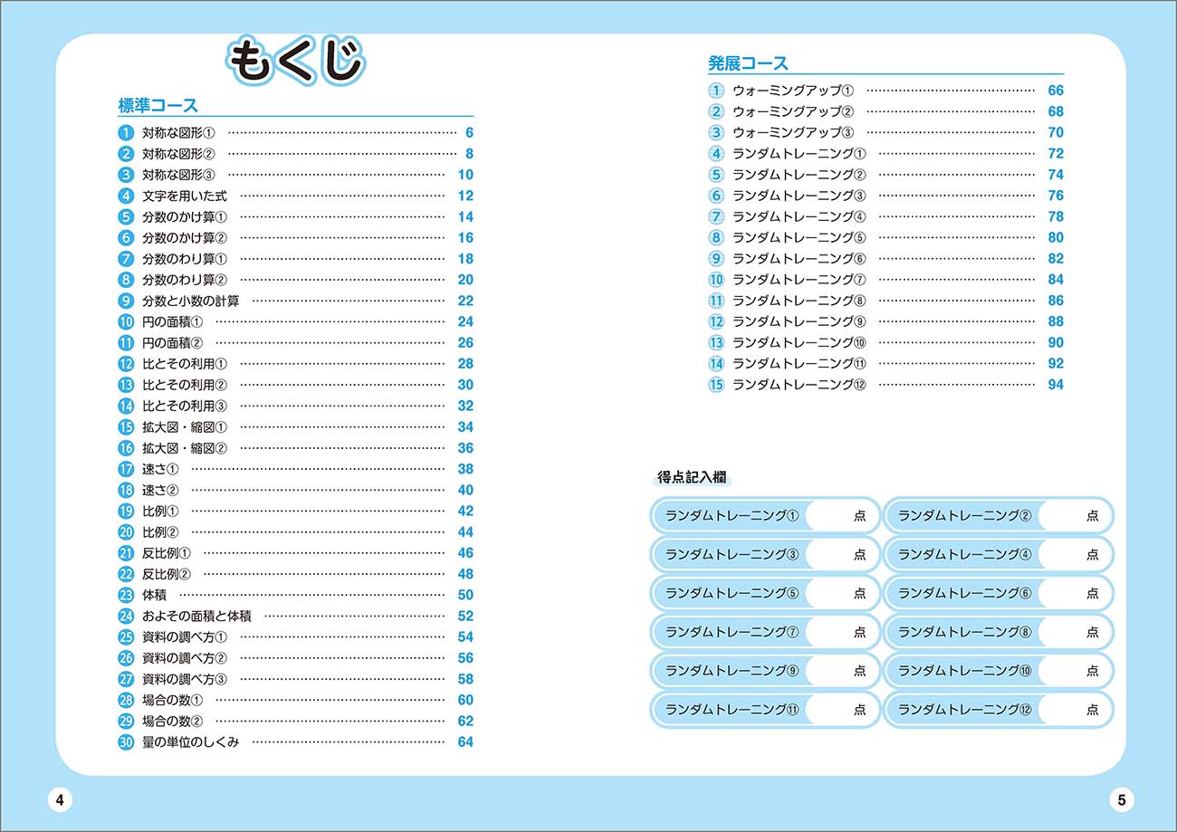Screen dimensions: 1177x832
Task: Click number 10 circle beside 円の面積①
Action: [126, 321]
